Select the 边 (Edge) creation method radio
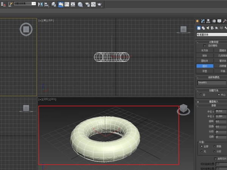This screenshot has height=170, width=227. click(201, 94)
